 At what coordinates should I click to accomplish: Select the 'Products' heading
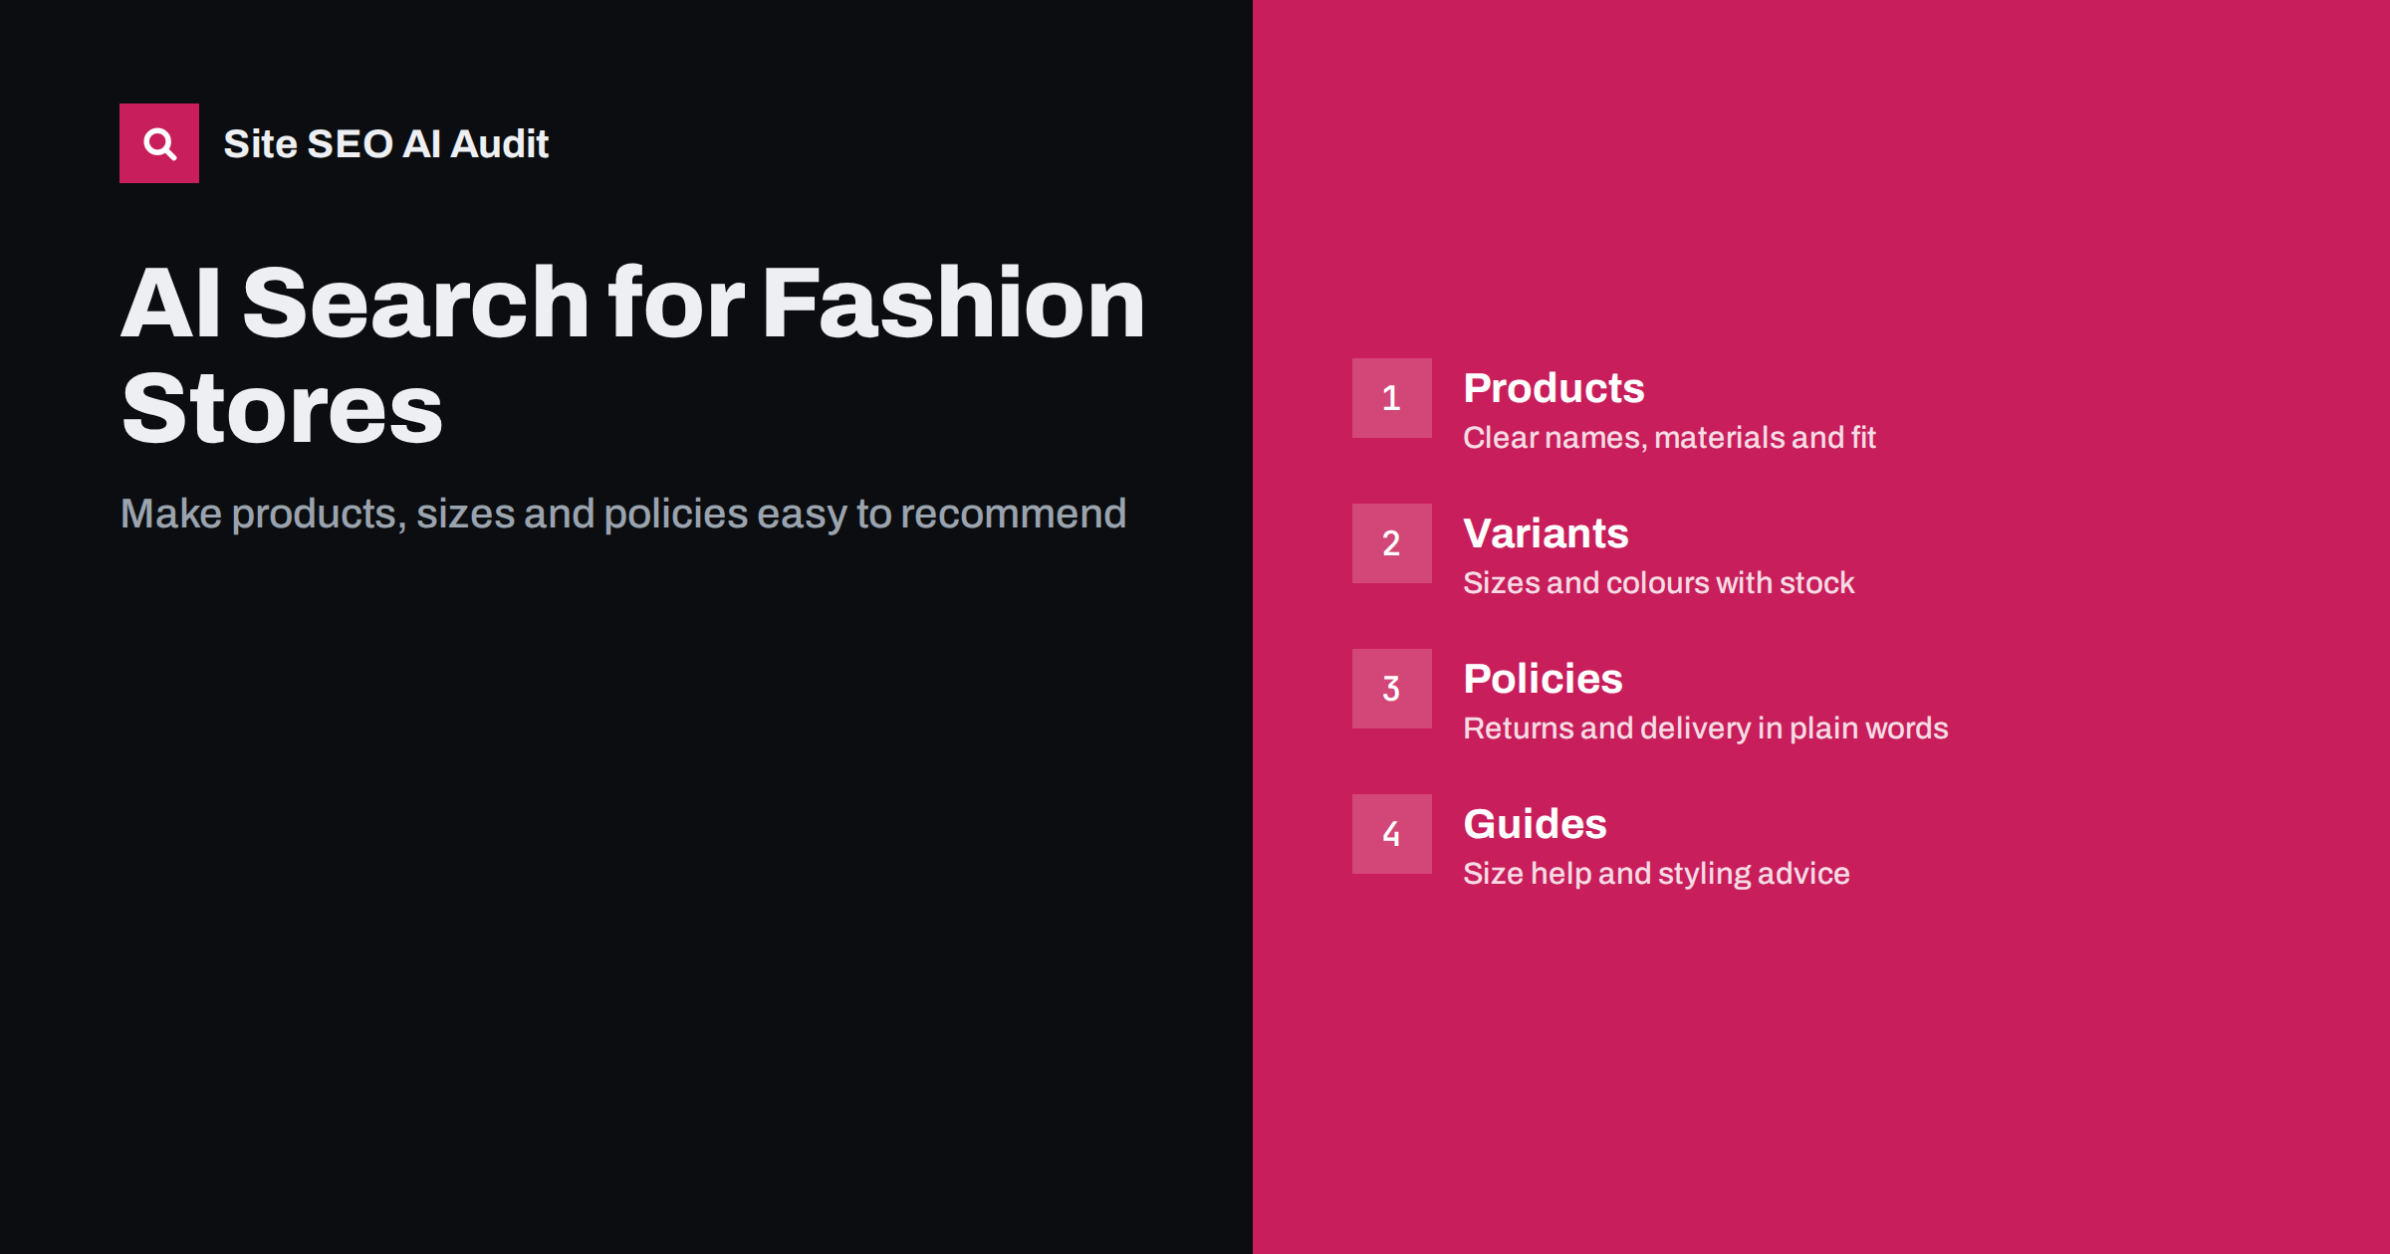pyautogui.click(x=1553, y=388)
